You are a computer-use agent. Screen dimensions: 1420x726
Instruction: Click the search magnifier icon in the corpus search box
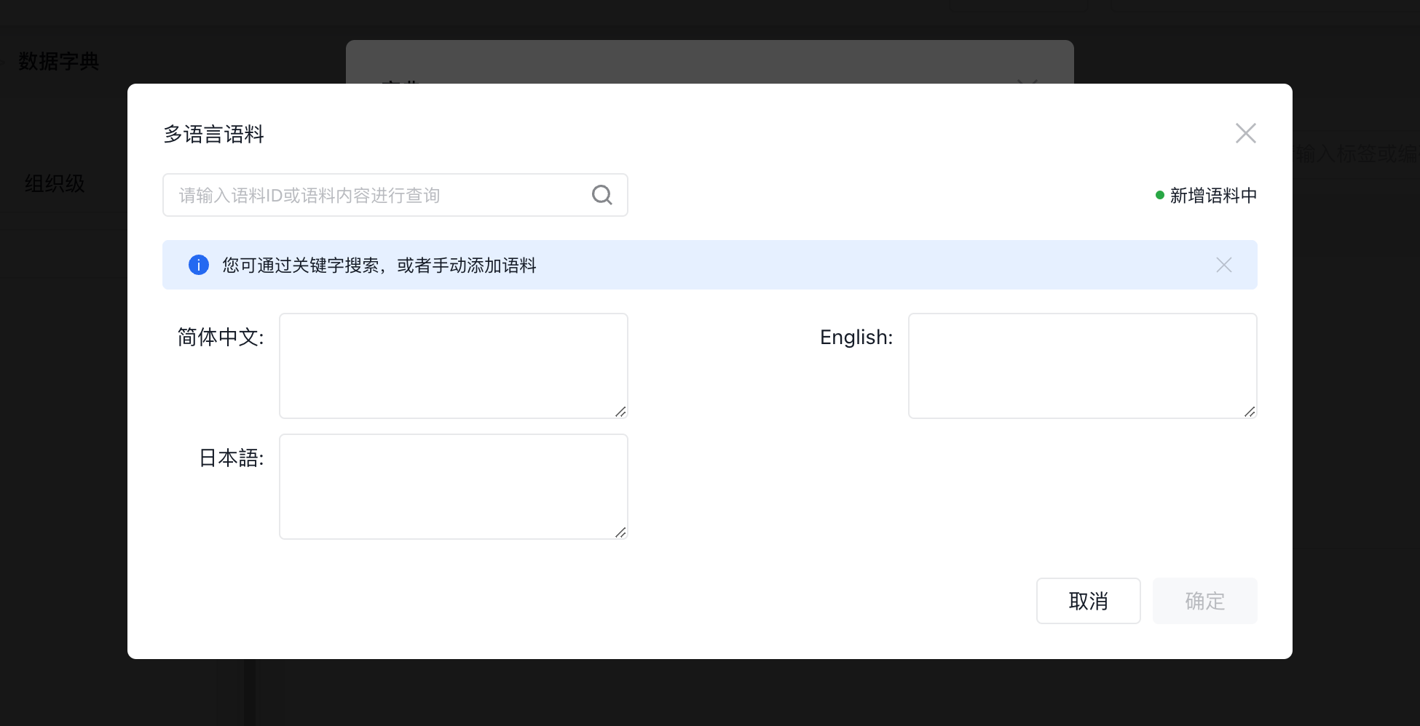(601, 195)
